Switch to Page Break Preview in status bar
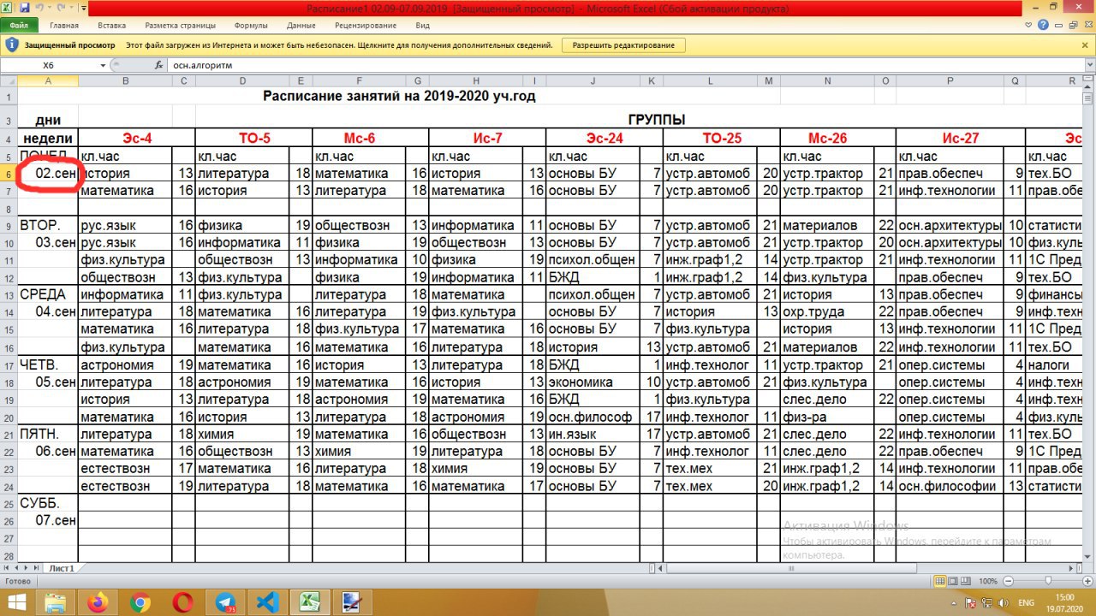Viewport: 1096px width, 616px height. pos(966,581)
